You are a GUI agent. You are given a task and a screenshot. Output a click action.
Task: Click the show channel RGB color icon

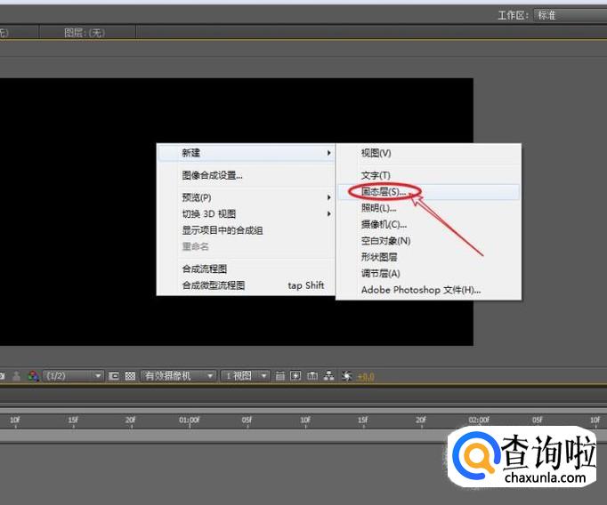click(33, 376)
